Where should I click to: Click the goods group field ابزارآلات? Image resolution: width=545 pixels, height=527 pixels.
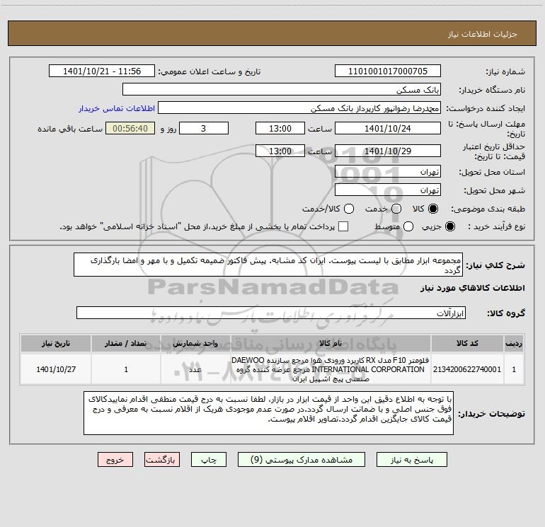pyautogui.click(x=271, y=313)
